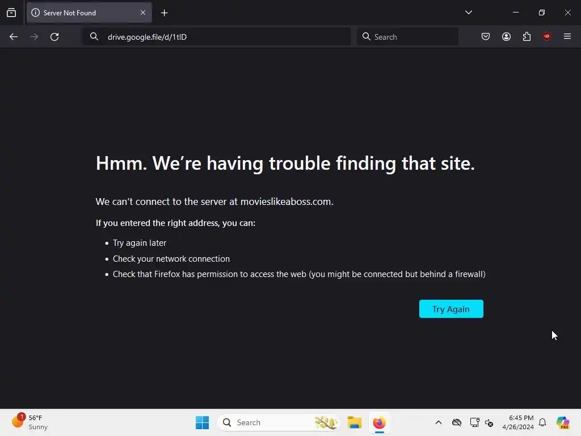The image size is (581, 436).
Task: Restore down the Firefox window
Action: (542, 12)
